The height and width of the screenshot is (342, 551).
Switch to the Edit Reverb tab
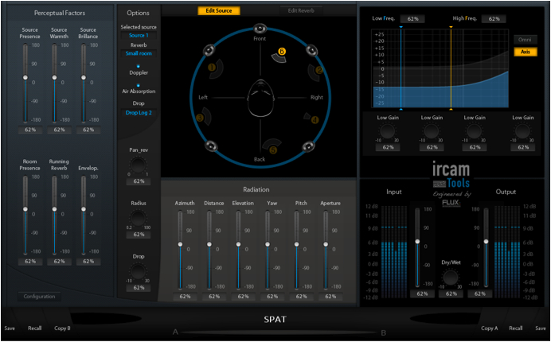coord(301,11)
